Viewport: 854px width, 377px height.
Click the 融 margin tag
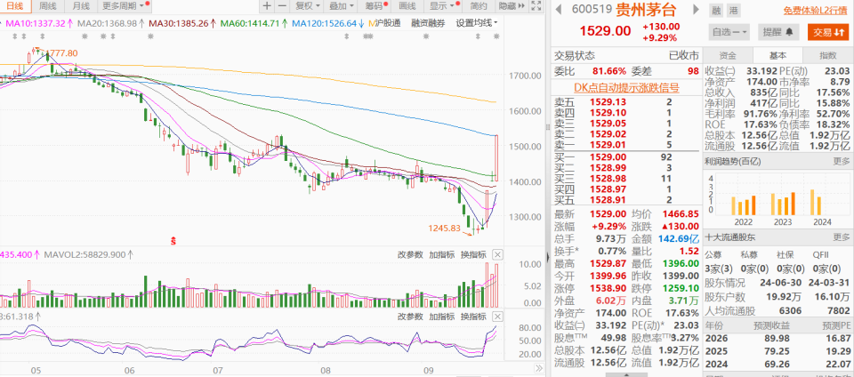pyautogui.click(x=715, y=10)
